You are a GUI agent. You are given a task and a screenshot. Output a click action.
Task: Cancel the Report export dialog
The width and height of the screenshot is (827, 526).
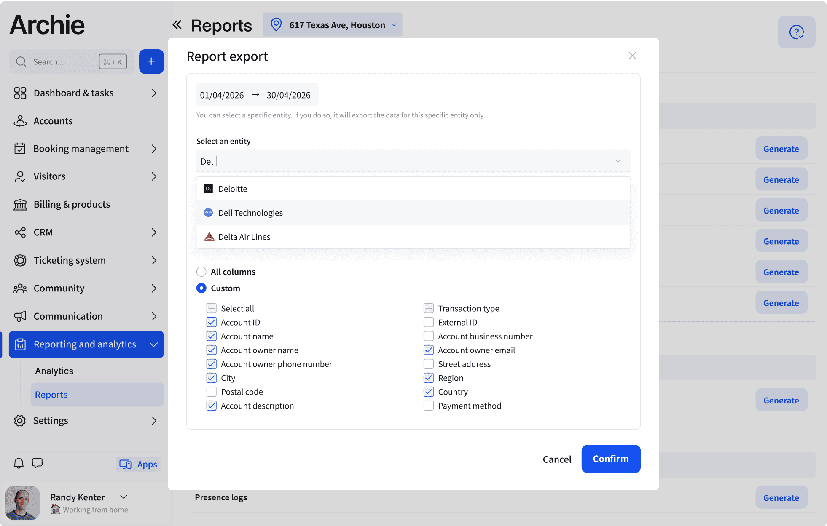(x=557, y=459)
